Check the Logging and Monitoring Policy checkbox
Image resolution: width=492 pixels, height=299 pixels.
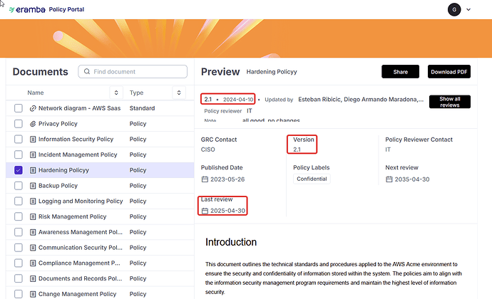pyautogui.click(x=19, y=201)
